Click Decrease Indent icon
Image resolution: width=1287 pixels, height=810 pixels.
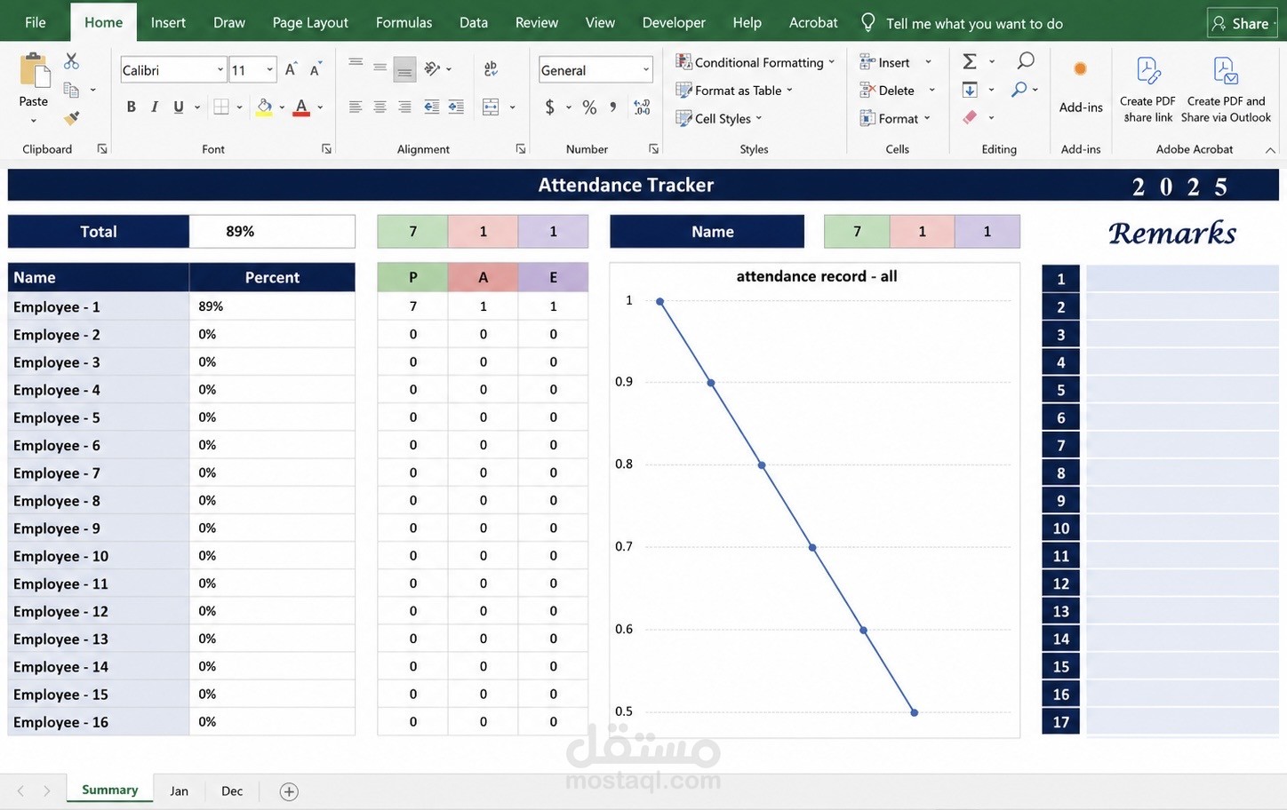tap(432, 107)
